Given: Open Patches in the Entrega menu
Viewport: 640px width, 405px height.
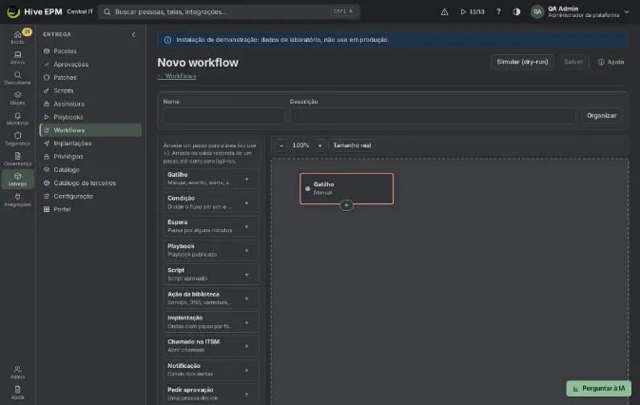Looking at the screenshot, I should [90, 78].
